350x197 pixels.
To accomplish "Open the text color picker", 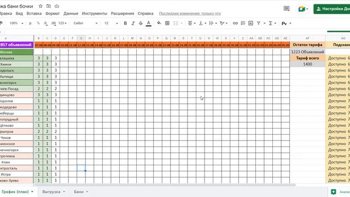I will (x=148, y=23).
